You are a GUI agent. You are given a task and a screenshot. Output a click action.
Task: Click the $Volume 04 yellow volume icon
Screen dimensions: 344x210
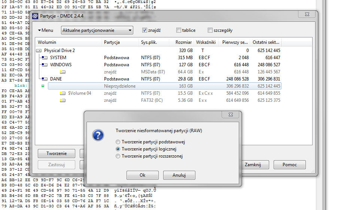click(63, 93)
